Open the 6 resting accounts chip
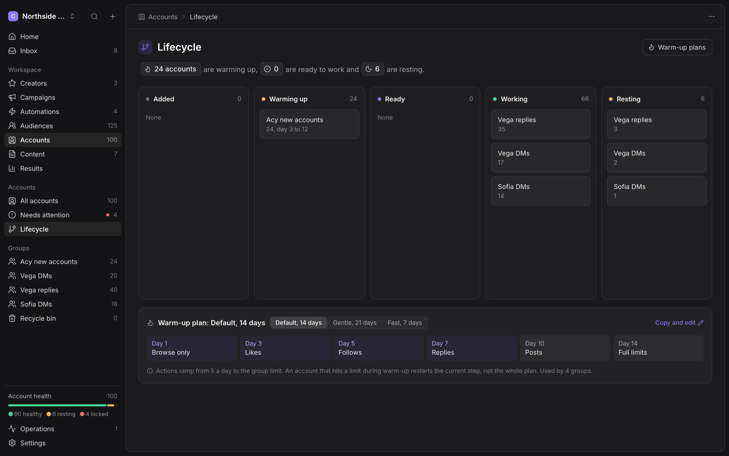Screen dimensions: 729x456 (x=373, y=69)
